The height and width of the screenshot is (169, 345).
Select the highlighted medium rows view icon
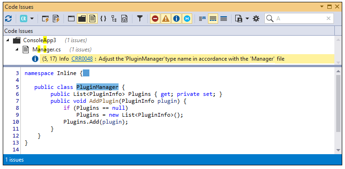(213, 19)
